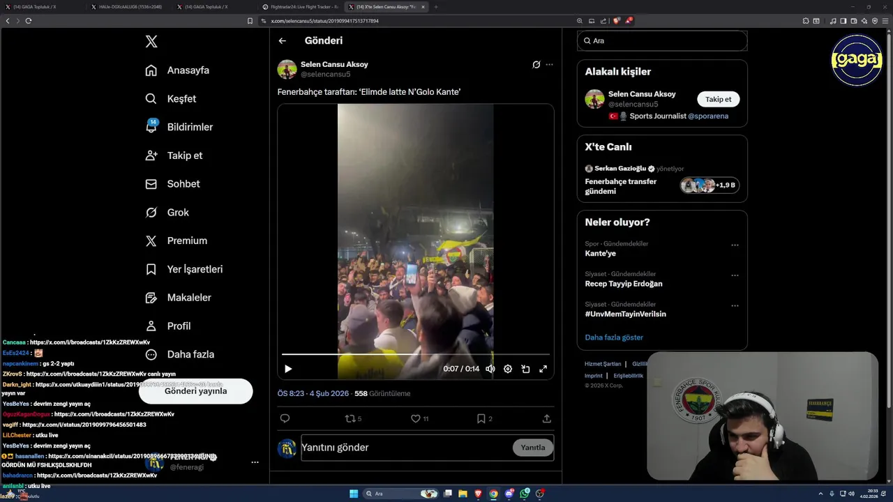Open Sohbet messages
This screenshot has width=893, height=502.
172,184
